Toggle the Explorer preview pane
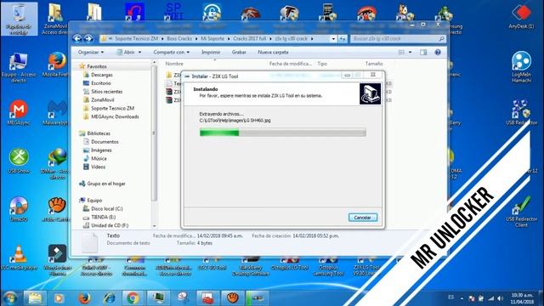Image resolution: width=544 pixels, height=306 pixels. 423,53
